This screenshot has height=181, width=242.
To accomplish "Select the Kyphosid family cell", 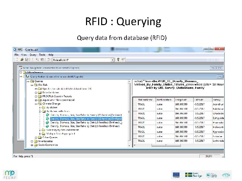I will (x=218, y=132).
